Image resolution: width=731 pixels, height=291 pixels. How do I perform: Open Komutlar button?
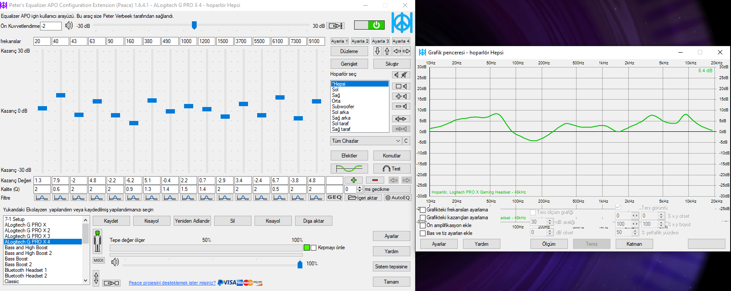(x=392, y=155)
